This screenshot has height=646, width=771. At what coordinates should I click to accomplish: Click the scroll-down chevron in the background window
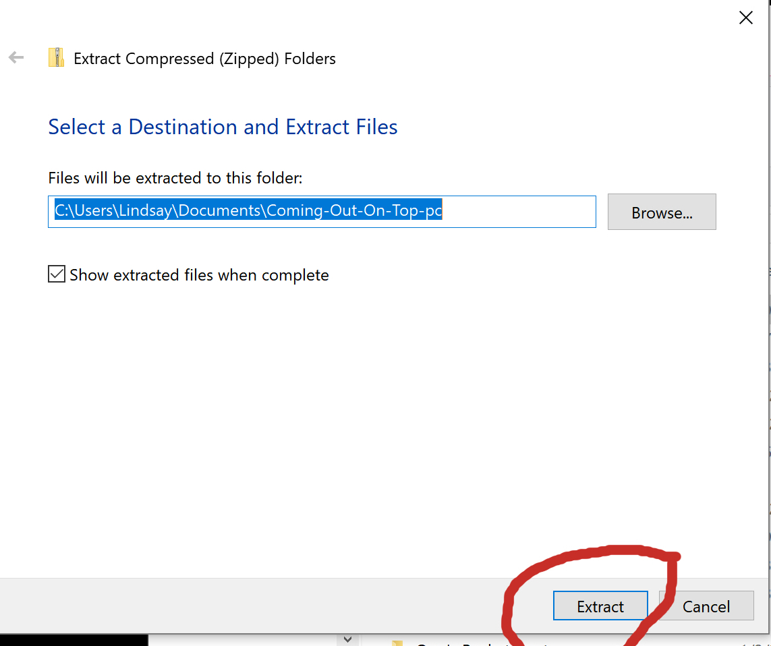(347, 639)
